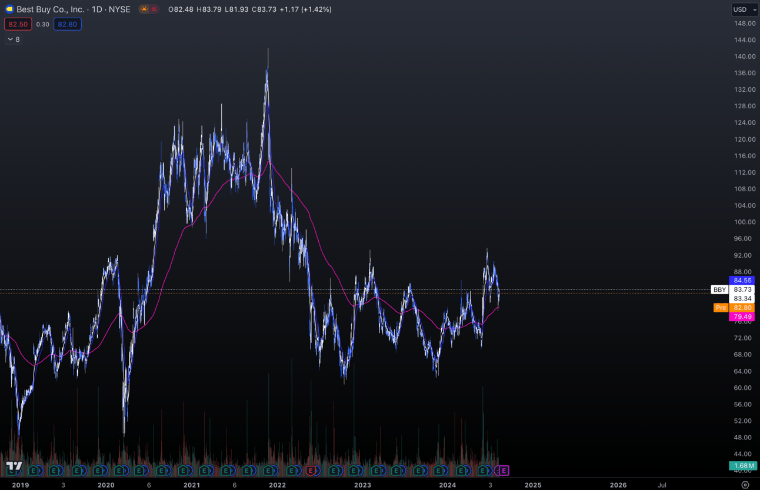Click the open value O82.48
This screenshot has width=760, height=490.
point(181,9)
